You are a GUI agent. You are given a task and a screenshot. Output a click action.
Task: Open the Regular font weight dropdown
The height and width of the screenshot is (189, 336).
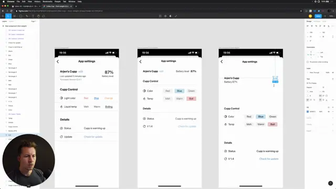pyautogui.click(x=309, y=88)
